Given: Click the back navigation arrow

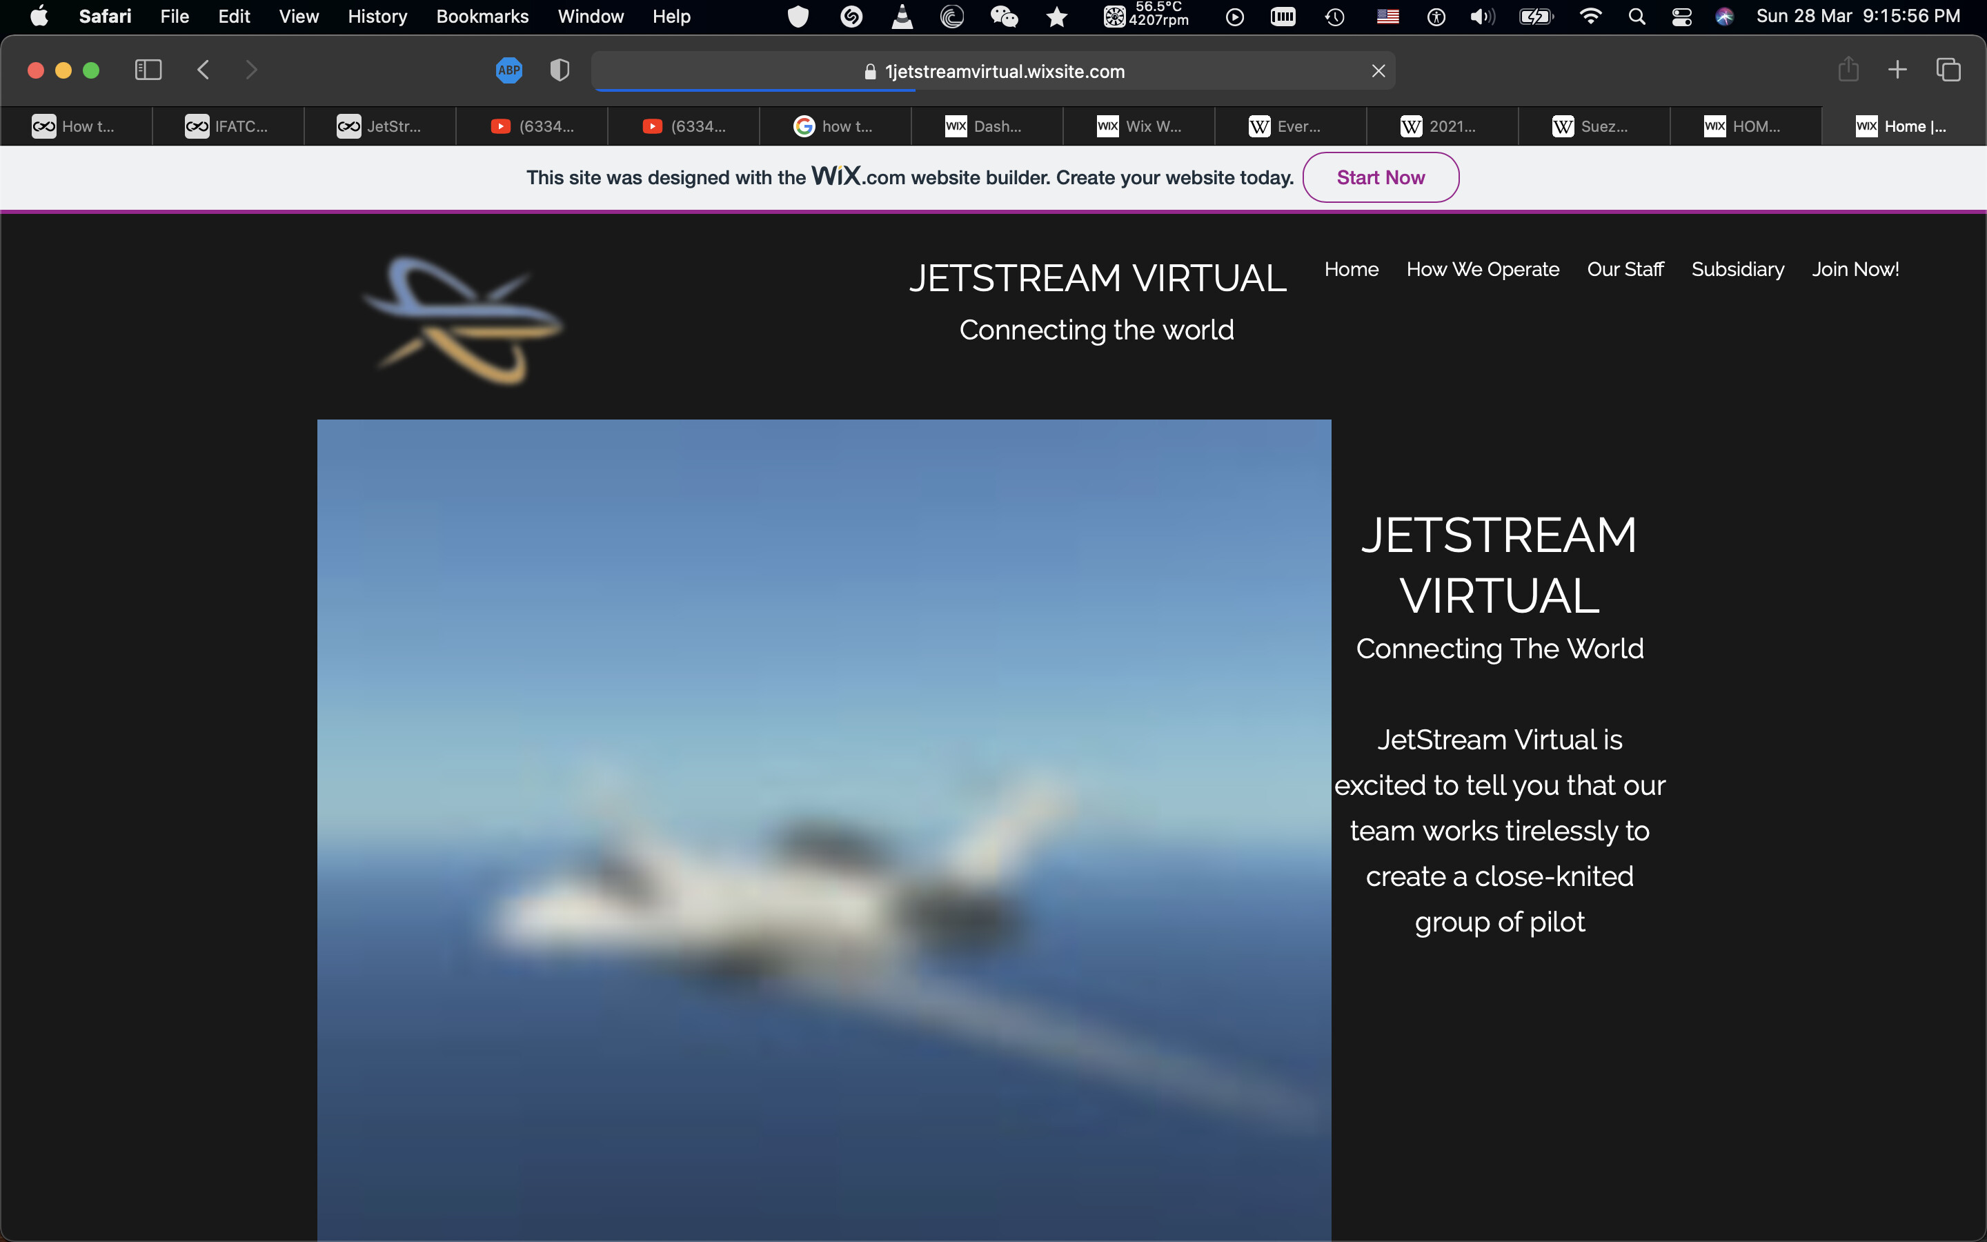Looking at the screenshot, I should [x=204, y=70].
